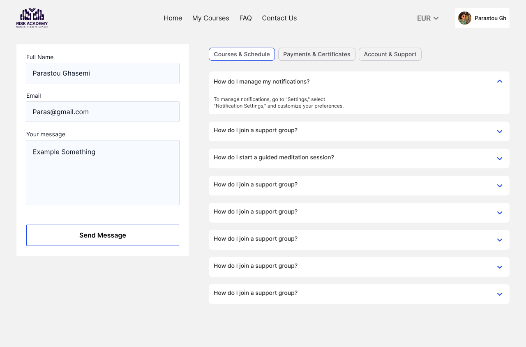The height and width of the screenshot is (347, 526).
Task: Click inside the Your message textarea
Action: [103, 172]
